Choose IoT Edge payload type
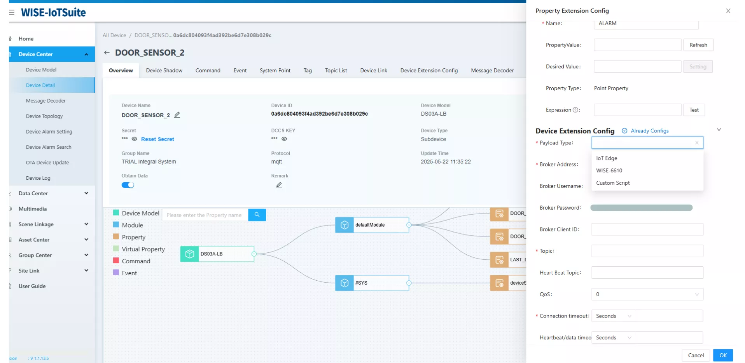Viewport: 745px width, 363px height. click(647, 158)
